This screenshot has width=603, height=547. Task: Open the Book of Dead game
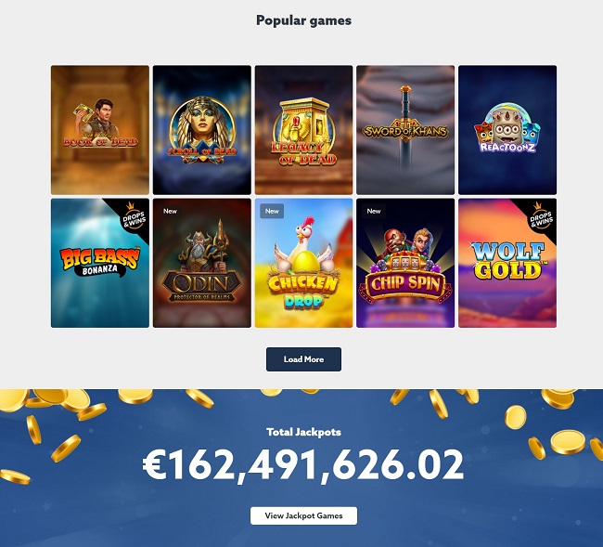pos(100,130)
